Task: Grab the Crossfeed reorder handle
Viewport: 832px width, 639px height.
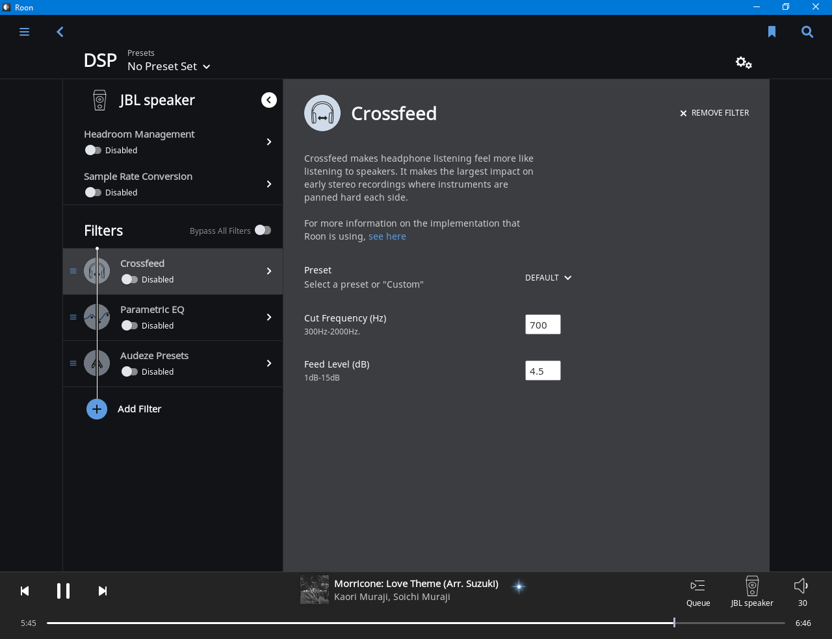Action: 73,271
